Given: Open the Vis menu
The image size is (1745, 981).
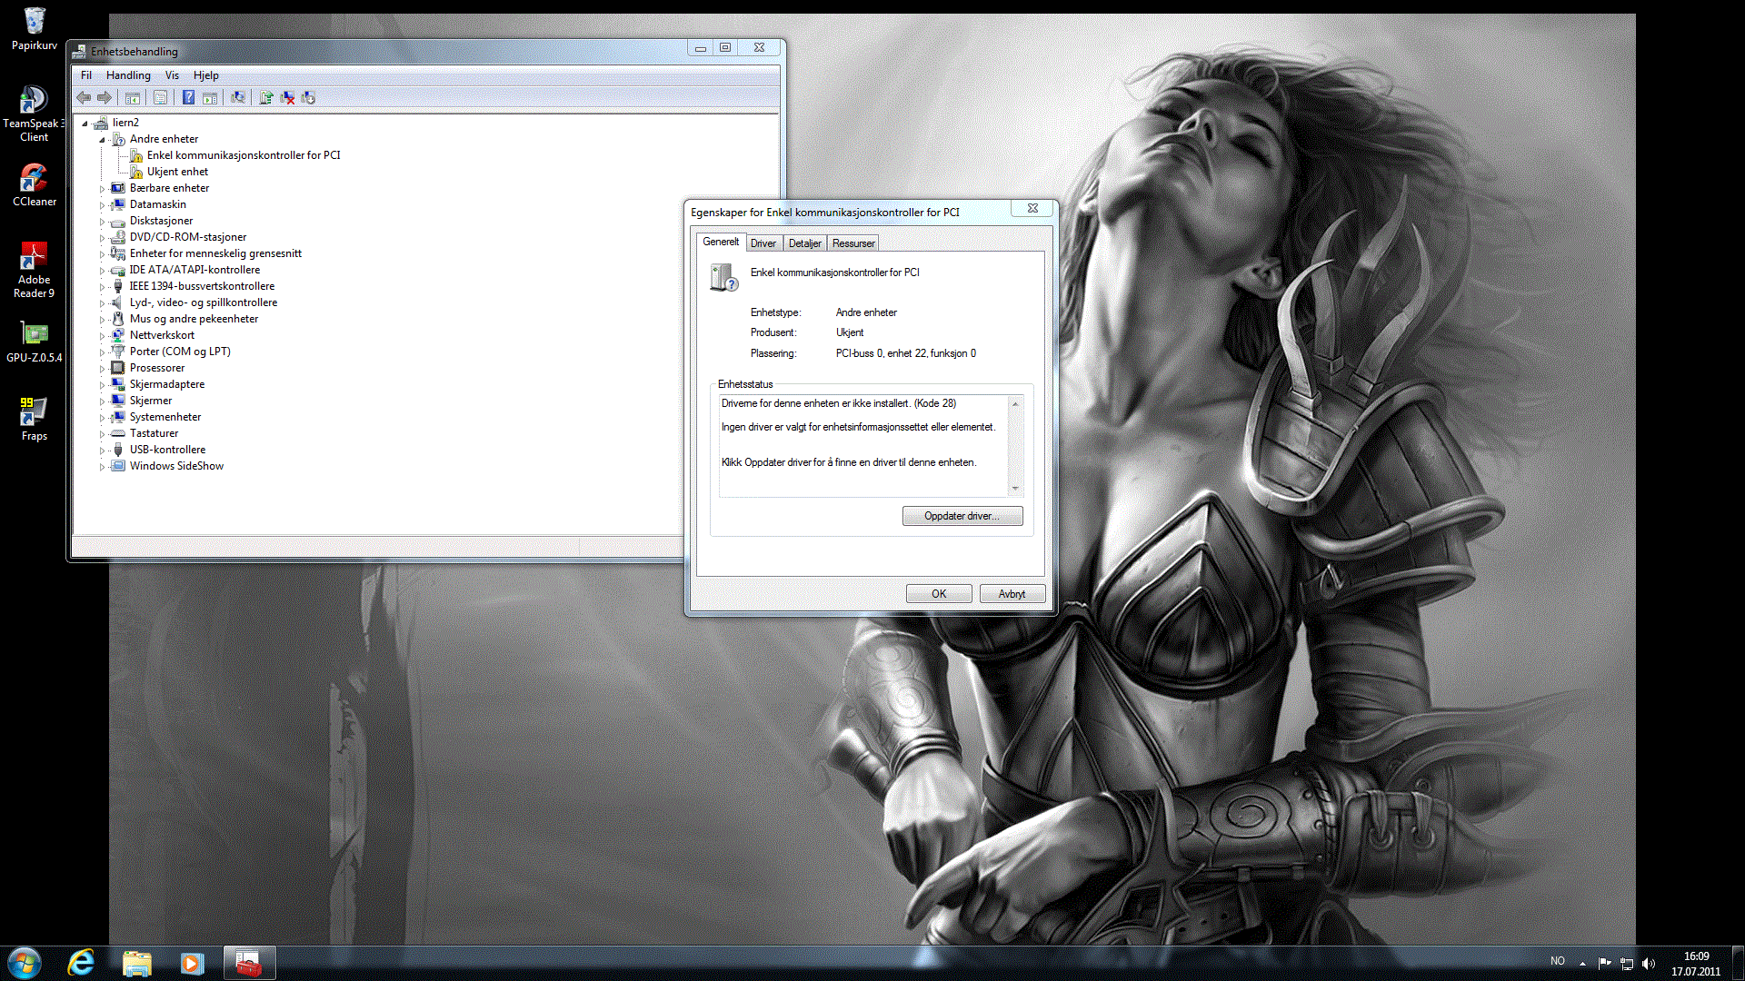Looking at the screenshot, I should 172,75.
